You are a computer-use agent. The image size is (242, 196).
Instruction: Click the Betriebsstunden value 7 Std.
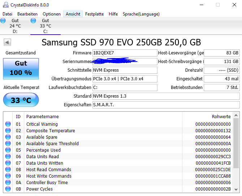click(x=222, y=87)
